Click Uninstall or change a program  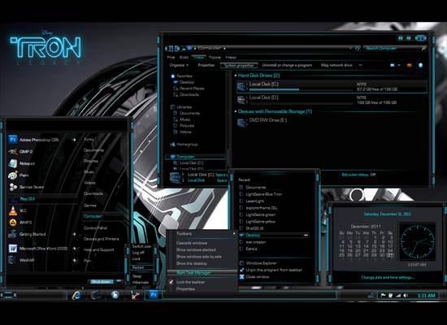287,65
